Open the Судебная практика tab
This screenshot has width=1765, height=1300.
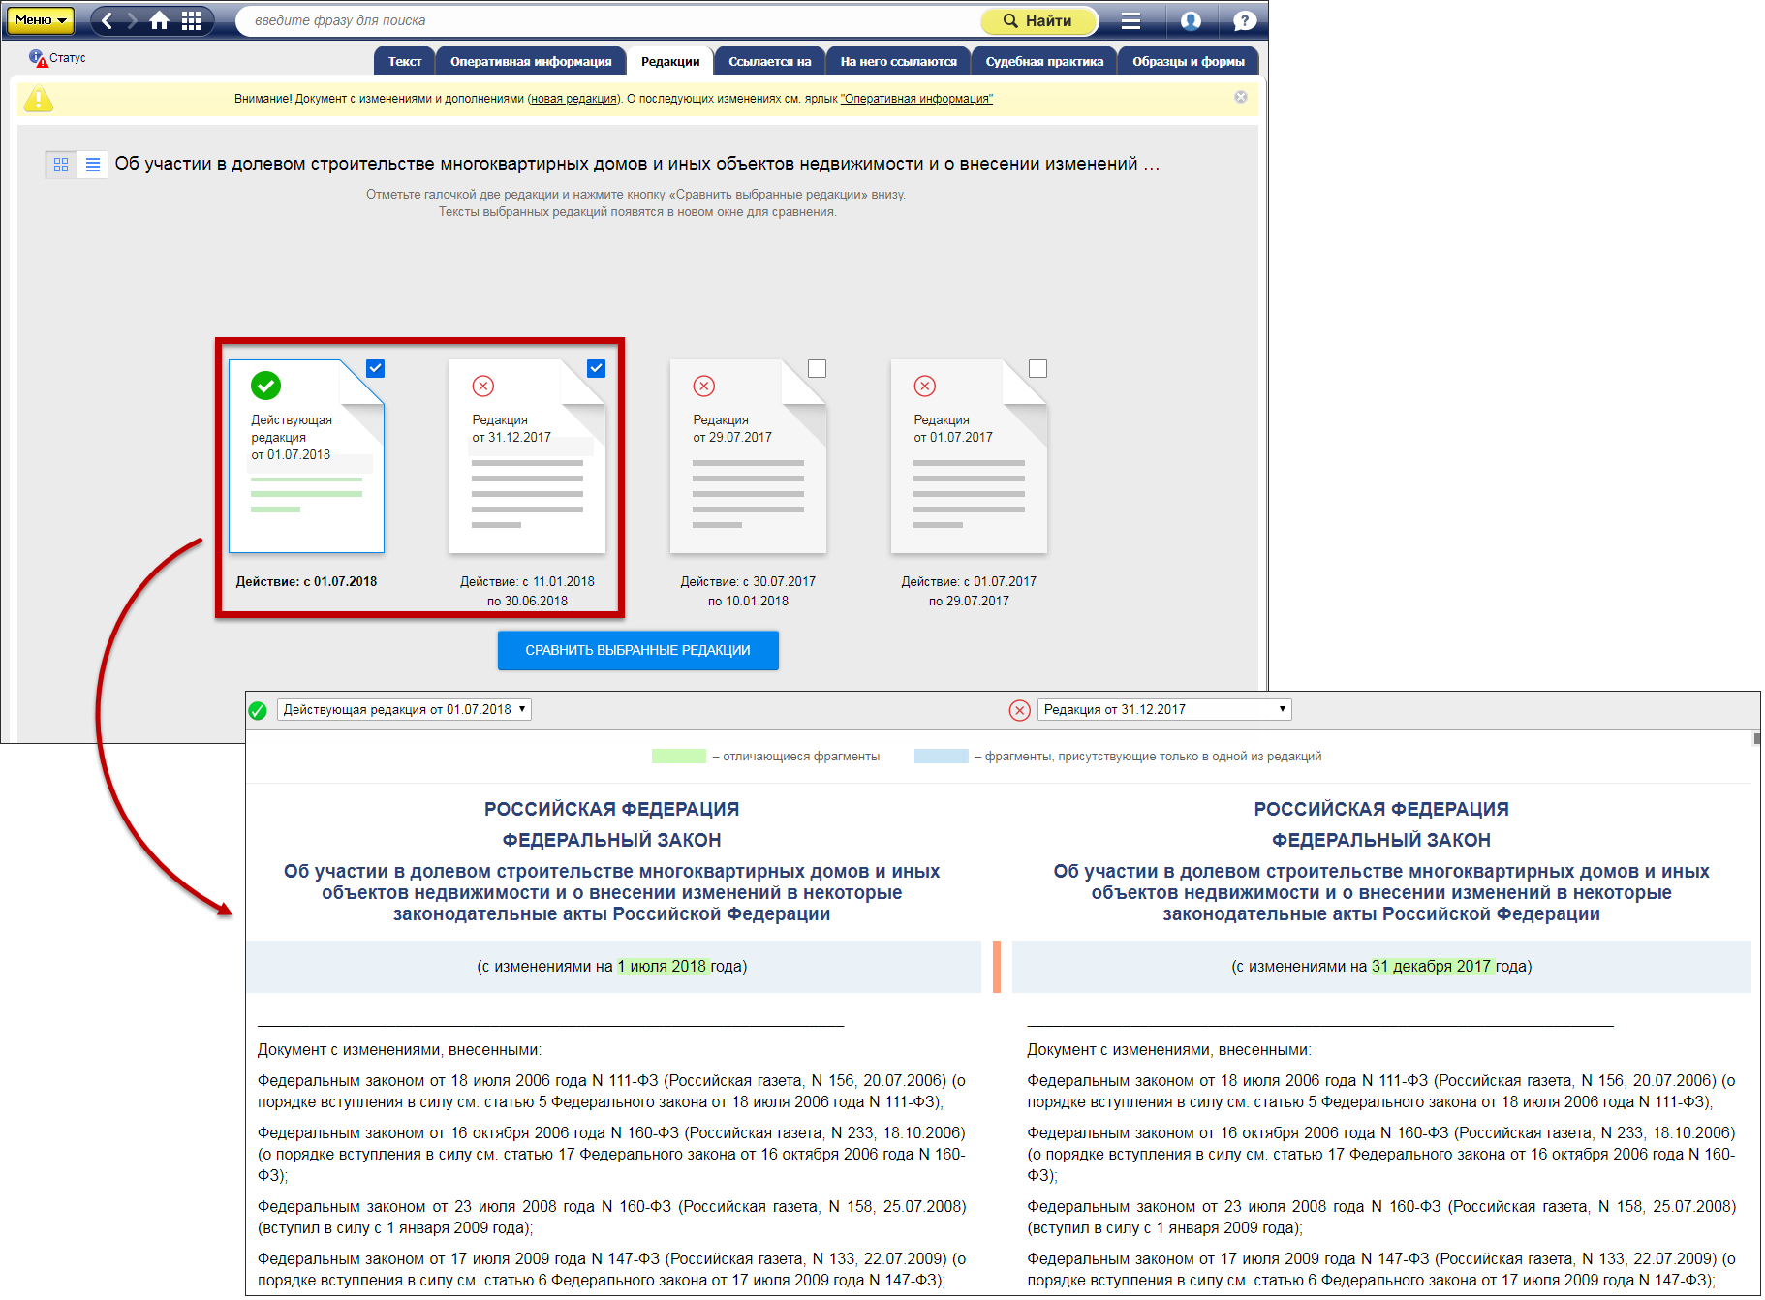click(1043, 61)
